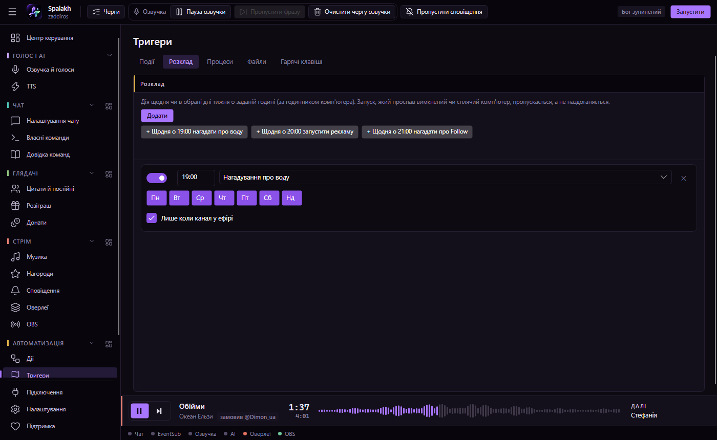Toggle the 19:00 schedule switch off

point(157,178)
